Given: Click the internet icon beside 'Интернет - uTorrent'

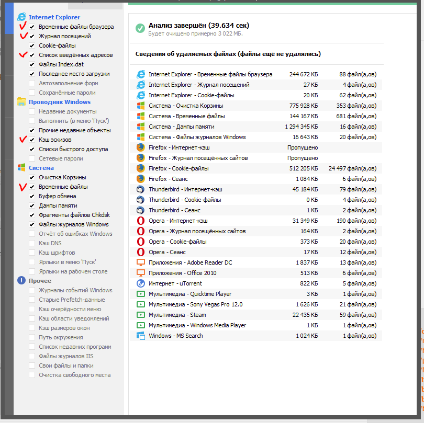Looking at the screenshot, I should pos(141,283).
